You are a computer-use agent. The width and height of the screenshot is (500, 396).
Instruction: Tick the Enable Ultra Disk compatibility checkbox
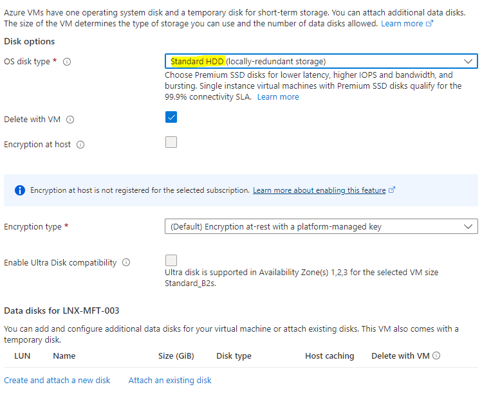click(x=171, y=260)
